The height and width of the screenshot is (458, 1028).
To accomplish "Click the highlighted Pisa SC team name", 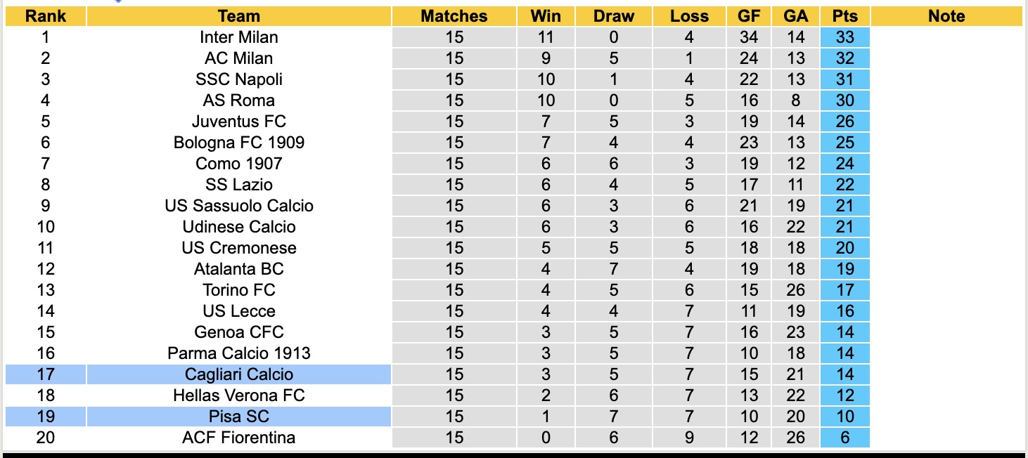I will [x=239, y=417].
